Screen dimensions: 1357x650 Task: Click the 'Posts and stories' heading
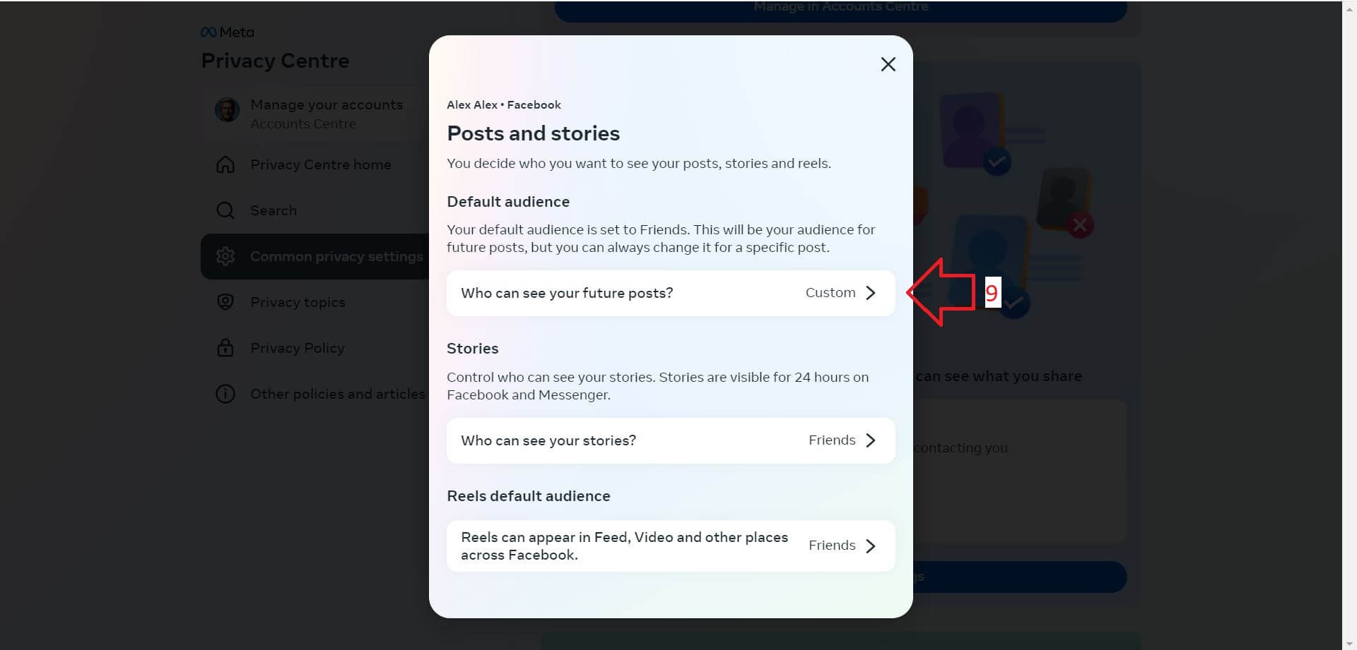click(534, 133)
